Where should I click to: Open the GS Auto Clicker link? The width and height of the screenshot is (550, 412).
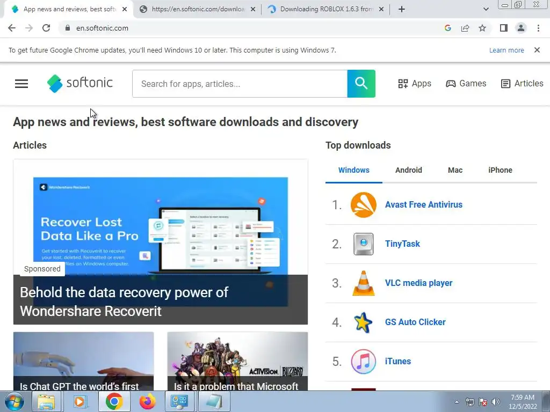[x=415, y=322]
